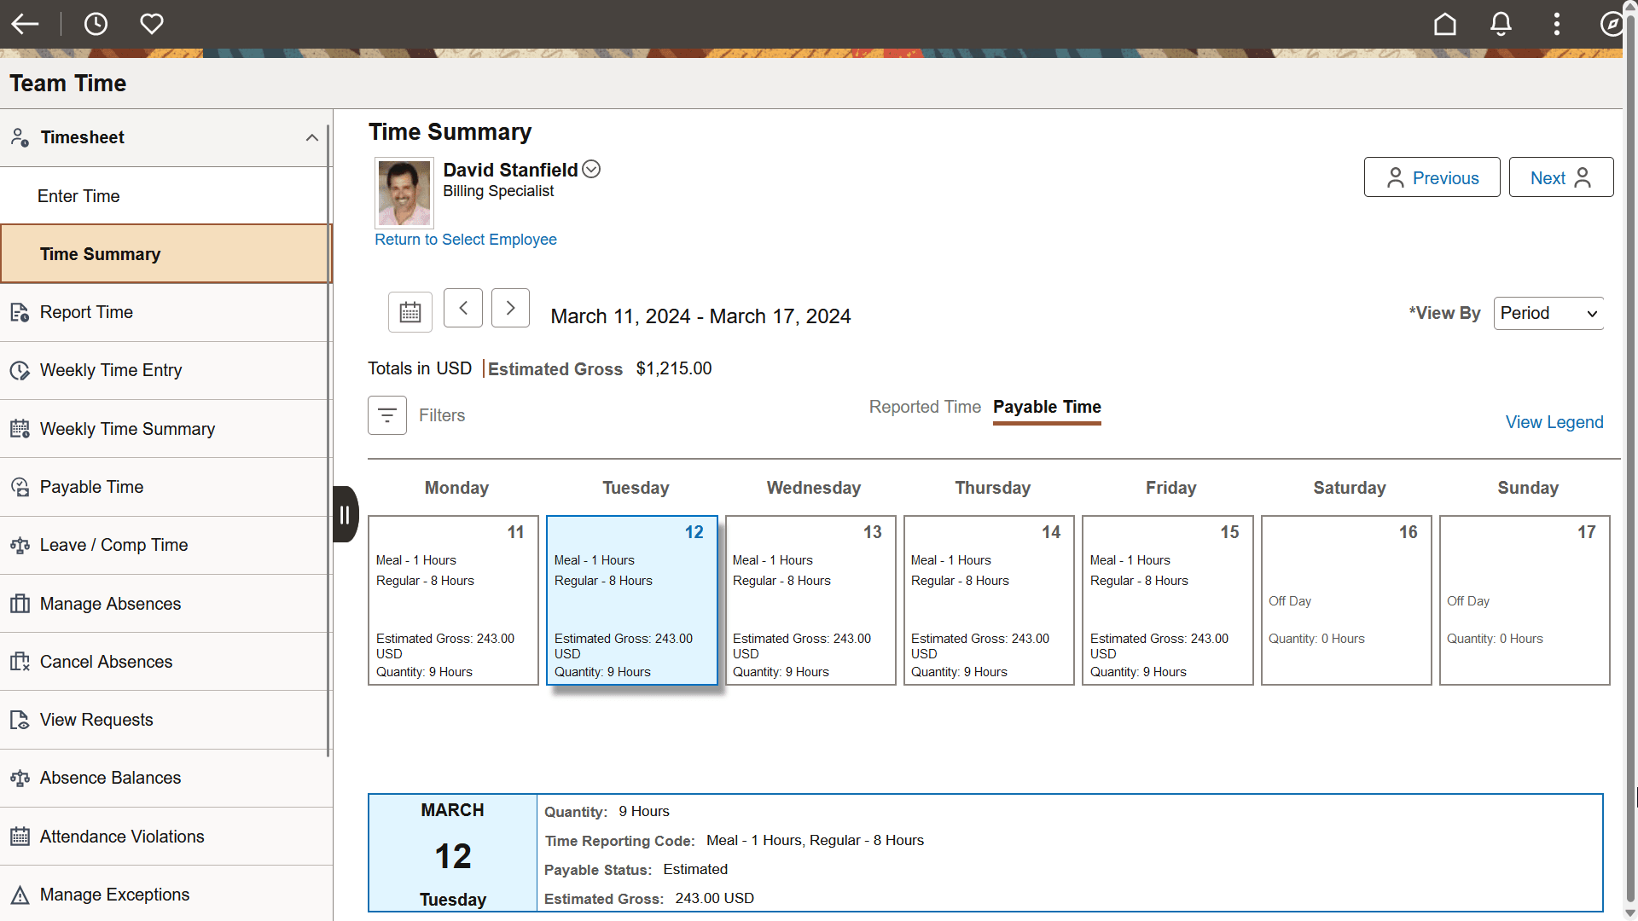Open David Stanfield's related actions chevron

coord(590,168)
